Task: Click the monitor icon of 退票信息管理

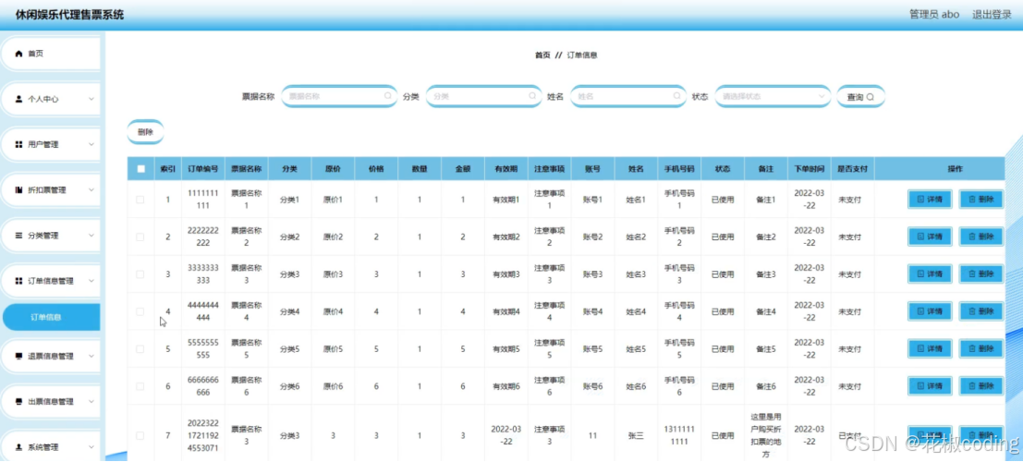Action: point(18,357)
